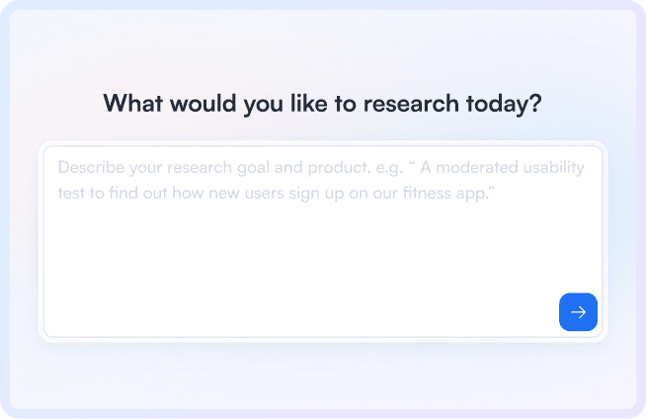Image resolution: width=647 pixels, height=419 pixels.
Task: Click the "e.g." text in the placeholder
Action: pos(389,168)
